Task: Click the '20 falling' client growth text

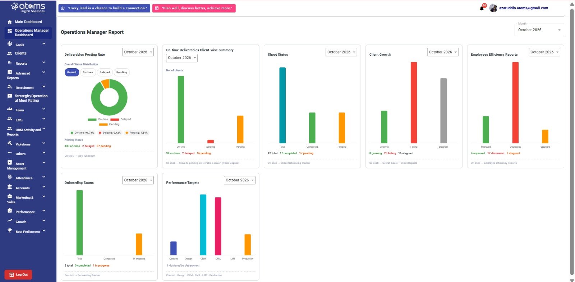Action: pos(390,153)
